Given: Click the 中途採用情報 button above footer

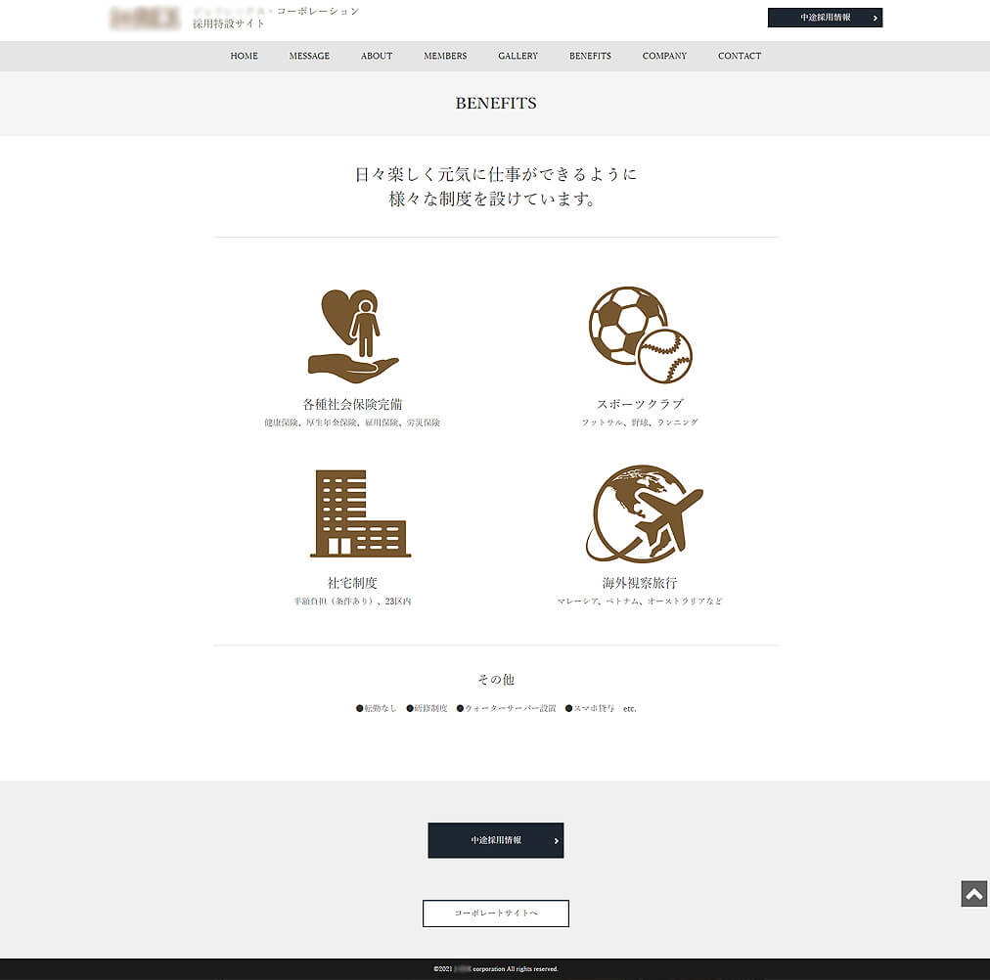Looking at the screenshot, I should coord(495,840).
